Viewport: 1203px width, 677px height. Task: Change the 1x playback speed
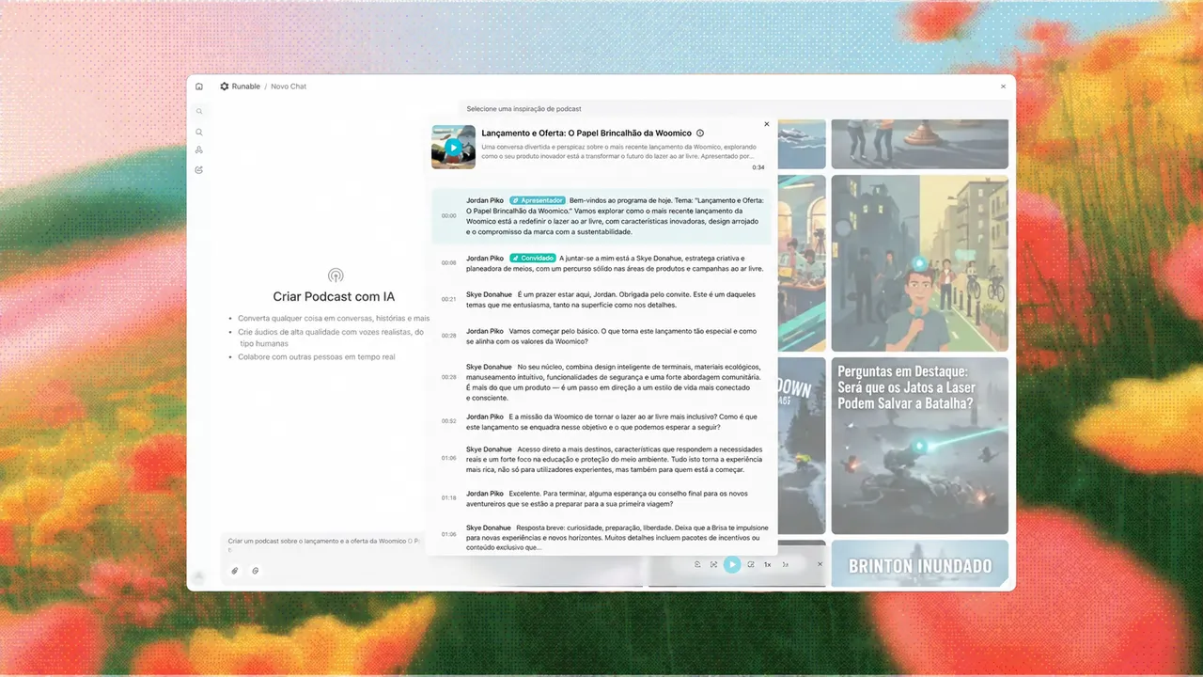coord(767,564)
